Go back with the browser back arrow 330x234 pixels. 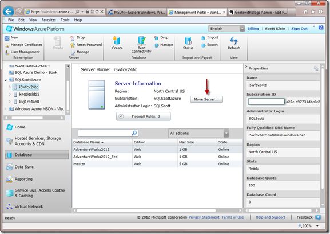[9, 11]
